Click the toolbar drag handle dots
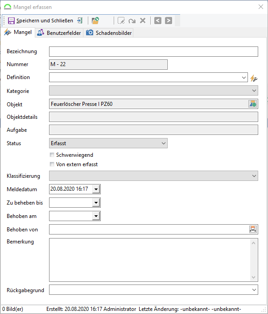The height and width of the screenshot is (314, 268). [4, 21]
